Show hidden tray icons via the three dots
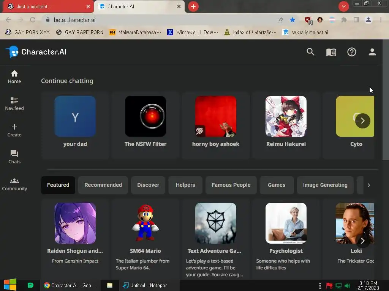The width and height of the screenshot is (389, 291). (320, 286)
